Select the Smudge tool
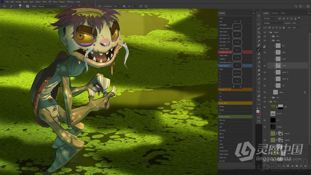 [x=259, y=70]
